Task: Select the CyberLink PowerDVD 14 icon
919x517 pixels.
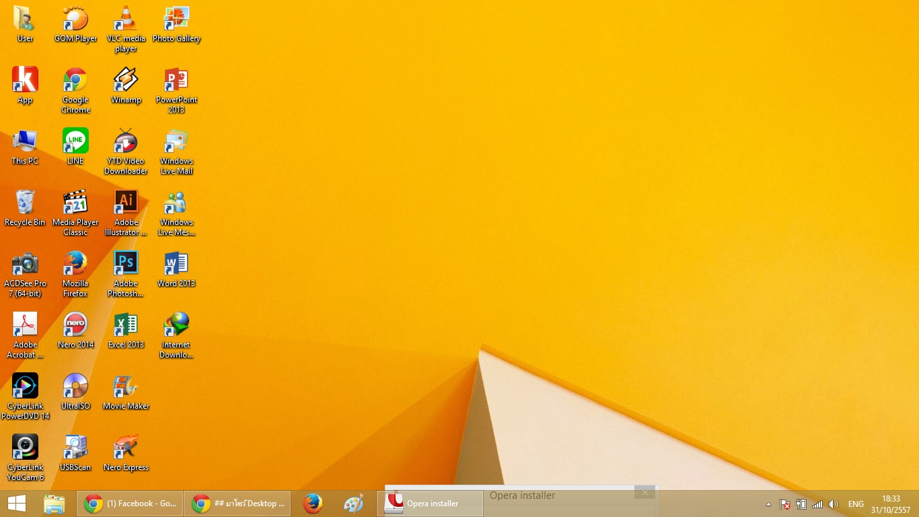Action: pyautogui.click(x=25, y=397)
